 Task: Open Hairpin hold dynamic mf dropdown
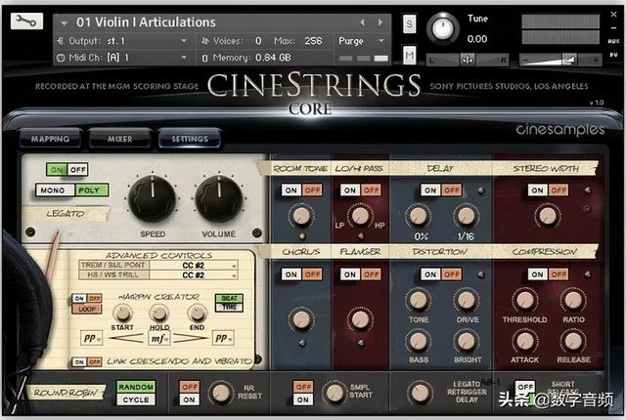pos(160,338)
